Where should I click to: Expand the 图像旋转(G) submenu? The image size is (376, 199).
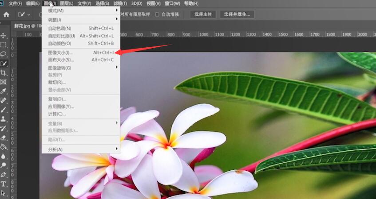coord(81,68)
